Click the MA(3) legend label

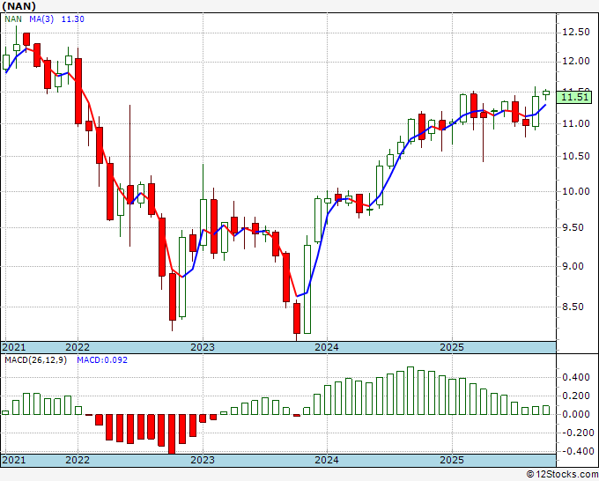point(41,19)
